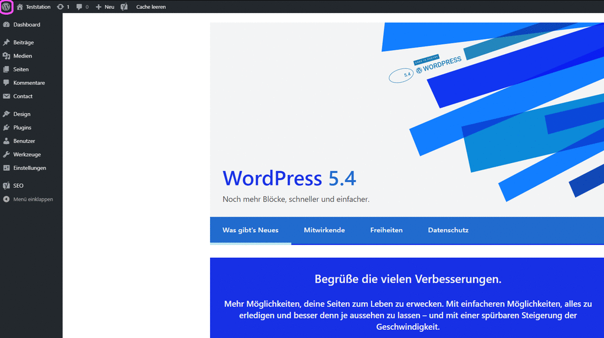
Task: Open the Neu menu
Action: tap(109, 7)
